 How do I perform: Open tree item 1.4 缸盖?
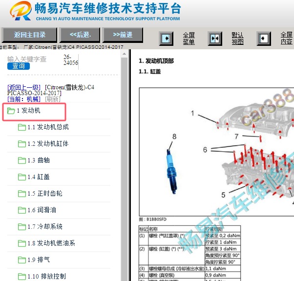39,177
